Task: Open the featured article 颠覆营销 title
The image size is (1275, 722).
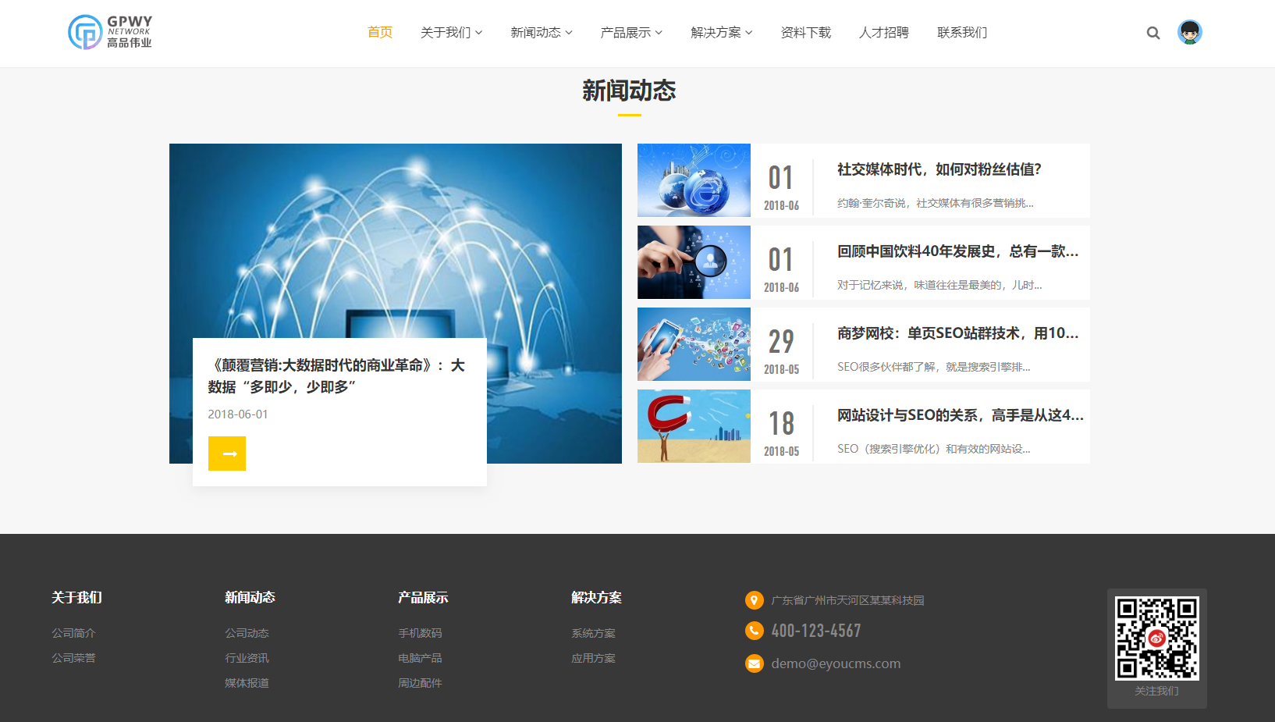Action: tap(336, 375)
